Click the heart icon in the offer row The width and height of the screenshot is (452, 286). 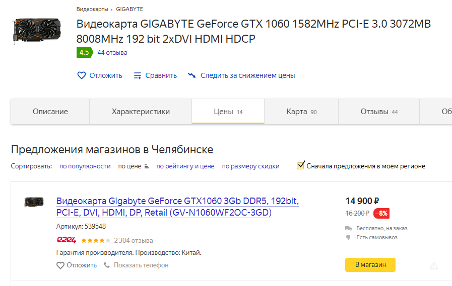click(x=60, y=265)
